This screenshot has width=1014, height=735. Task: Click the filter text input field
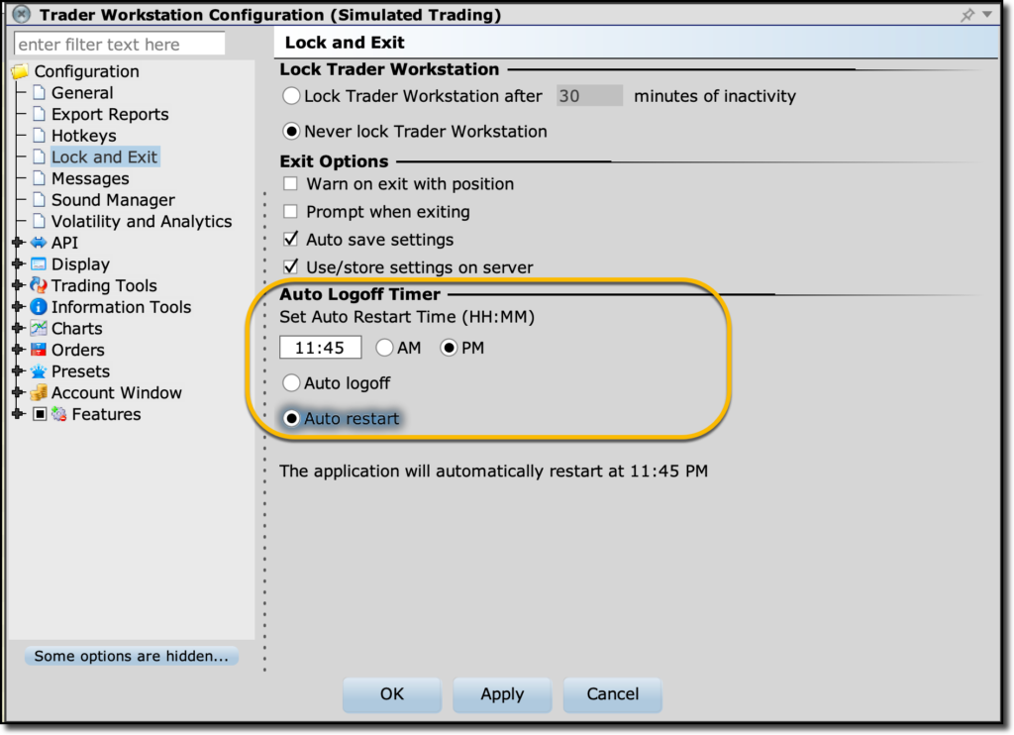point(120,45)
